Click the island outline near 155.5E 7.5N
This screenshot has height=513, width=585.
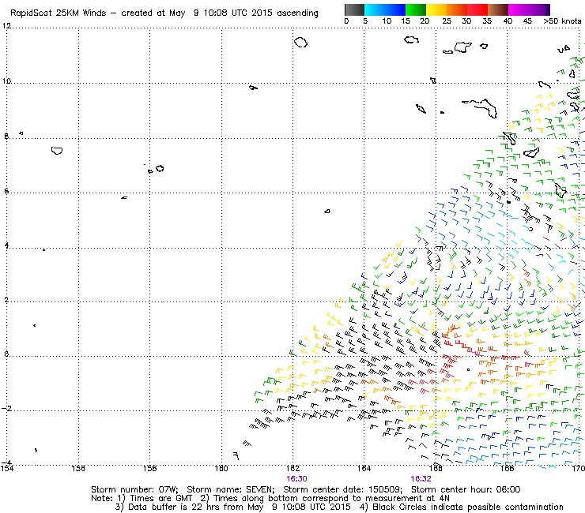[57, 151]
